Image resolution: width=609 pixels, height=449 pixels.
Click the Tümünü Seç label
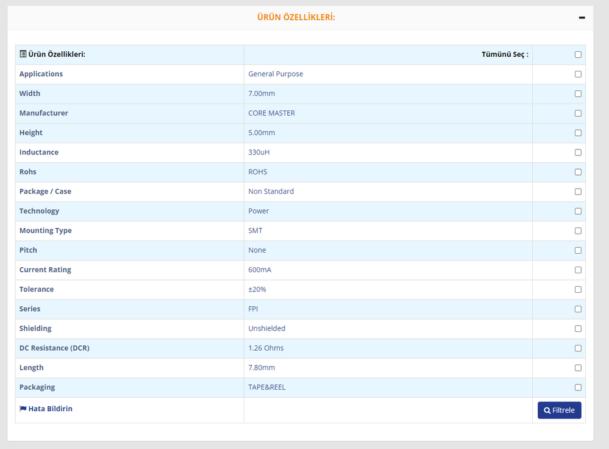tap(505, 54)
